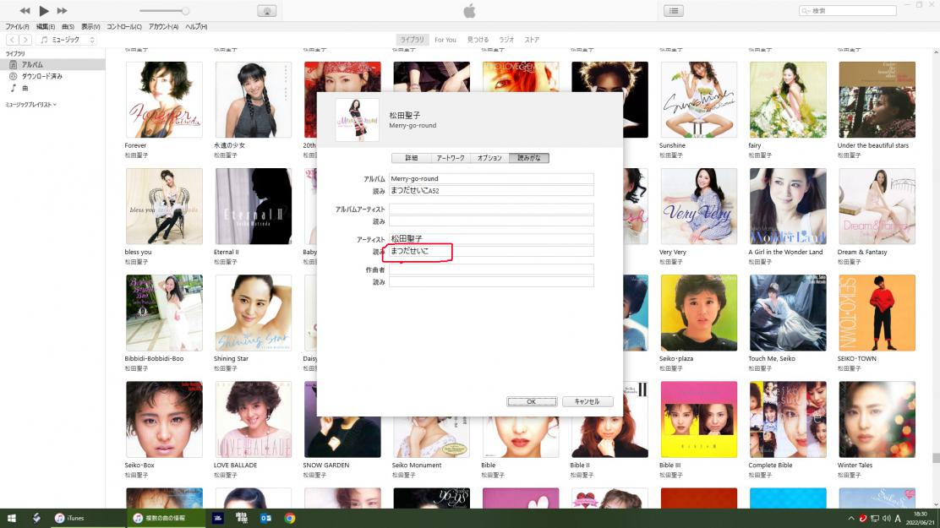The width and height of the screenshot is (940, 528).
Task: Switch to the オプション tab
Action: (489, 158)
